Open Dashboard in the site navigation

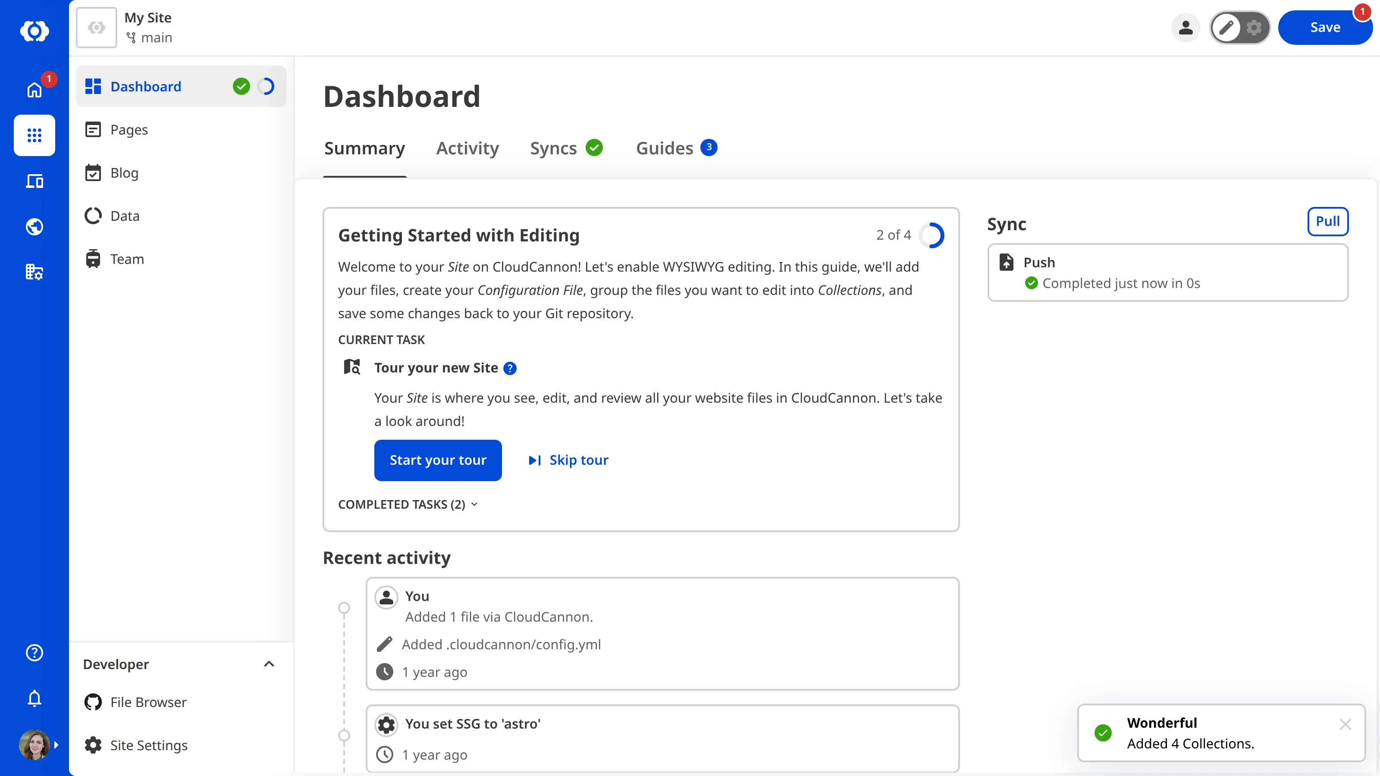pos(181,86)
